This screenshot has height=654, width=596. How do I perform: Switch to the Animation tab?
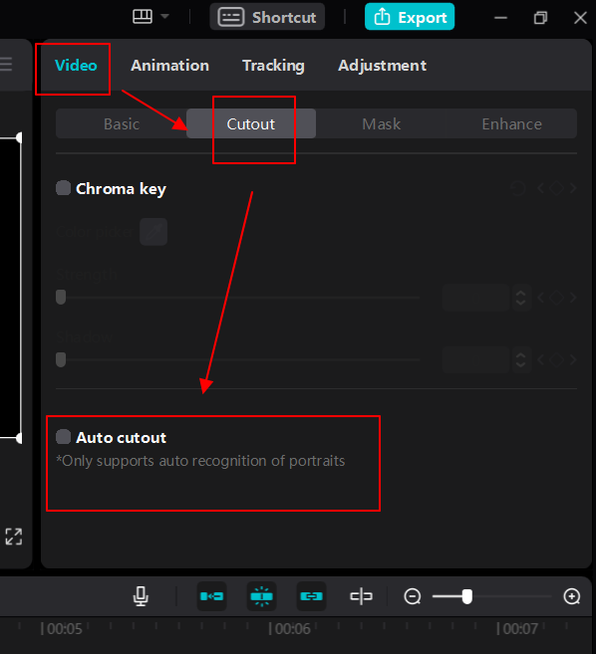pyautogui.click(x=169, y=66)
